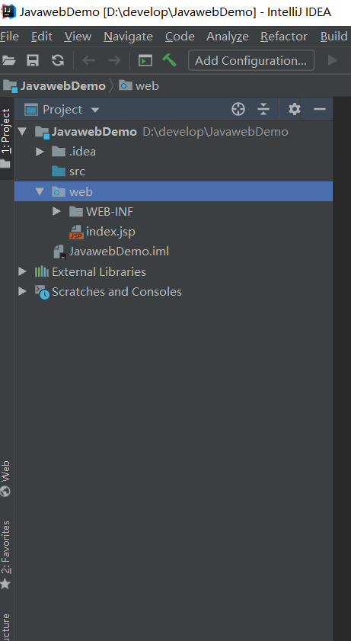Collapse the web folder arrow
Image resolution: width=351 pixels, height=641 pixels.
point(39,191)
